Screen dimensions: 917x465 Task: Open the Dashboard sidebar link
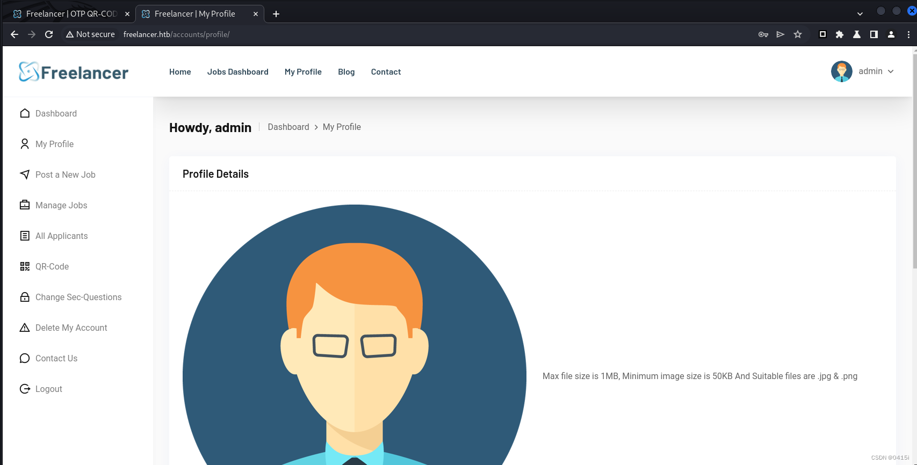(56, 113)
